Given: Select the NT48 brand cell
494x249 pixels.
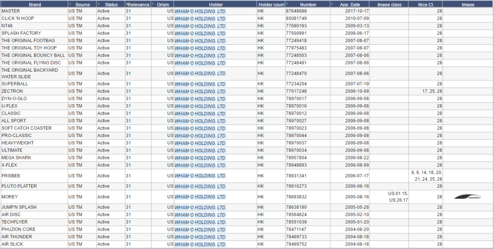Looking at the screenshot, I should click(34, 26).
